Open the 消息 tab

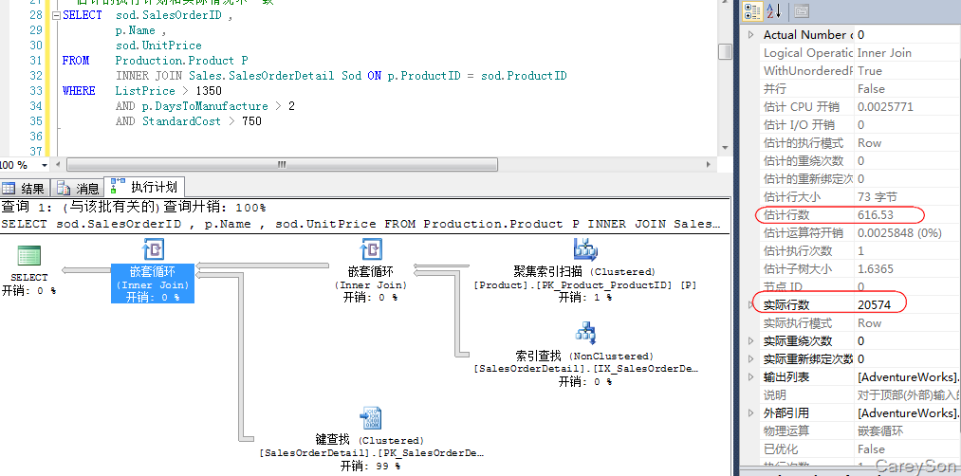tap(79, 188)
